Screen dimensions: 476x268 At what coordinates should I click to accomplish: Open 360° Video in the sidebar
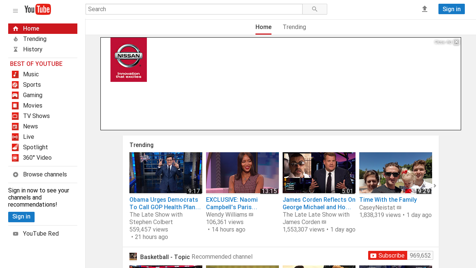(x=43, y=158)
